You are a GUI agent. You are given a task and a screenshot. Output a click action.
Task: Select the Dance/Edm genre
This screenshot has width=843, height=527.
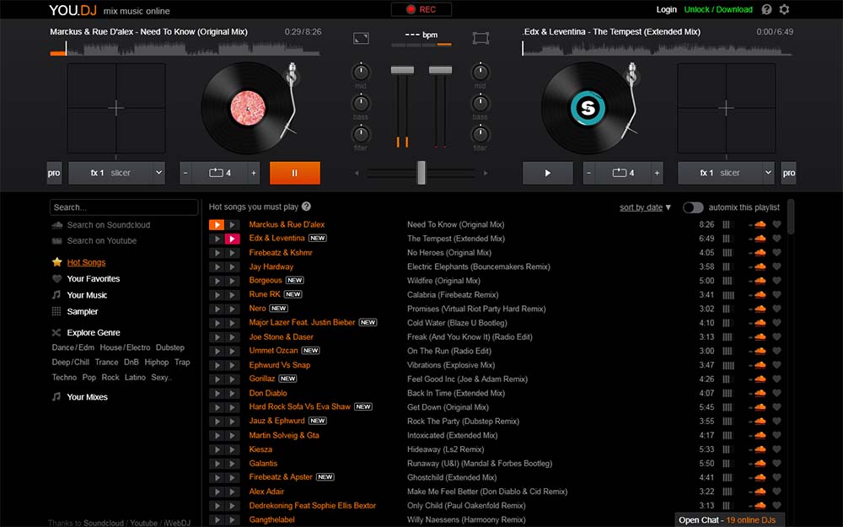click(x=73, y=347)
